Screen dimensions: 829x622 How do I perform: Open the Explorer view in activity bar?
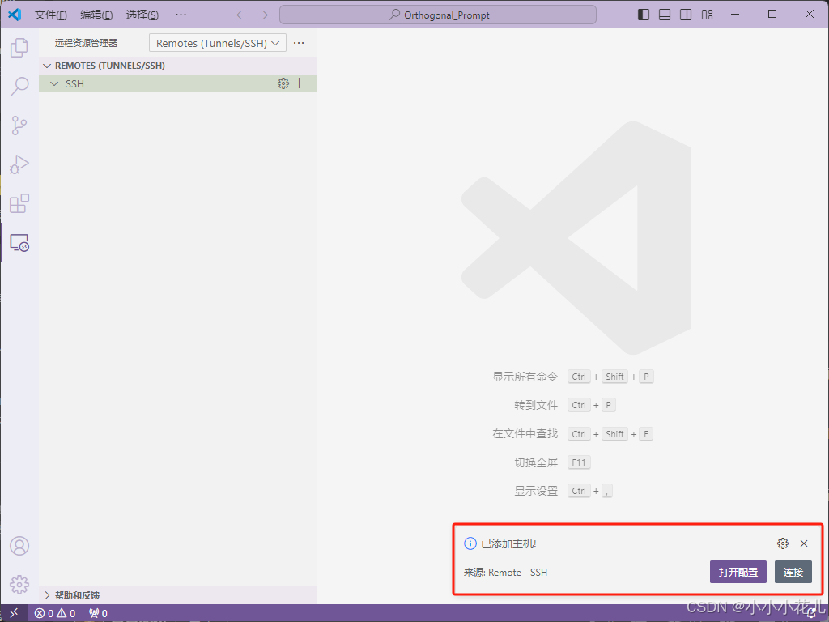(19, 48)
